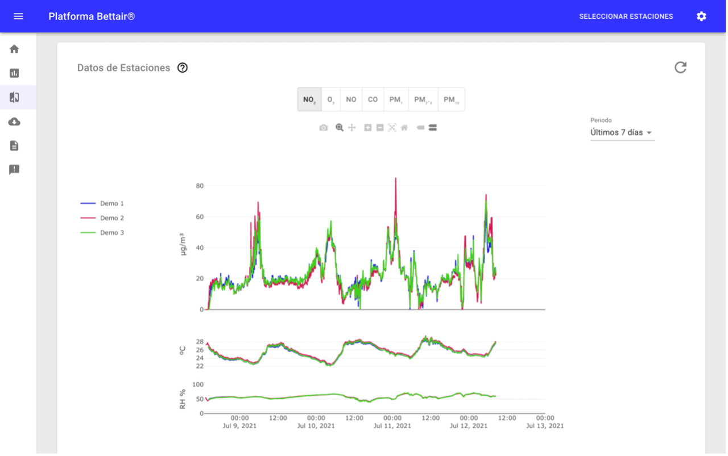728x456 pixels.
Task: Click SELECCIONAR ESTACIONES button
Action: click(626, 16)
